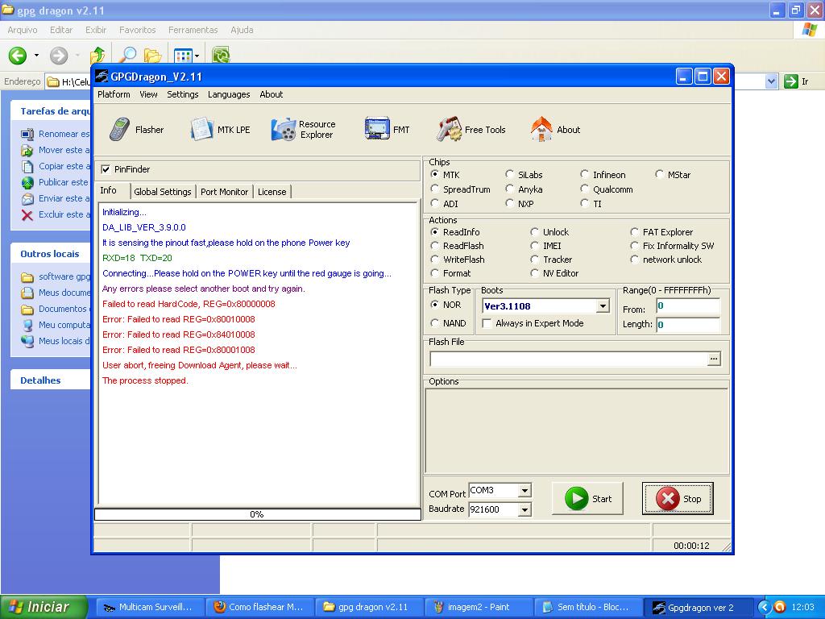Expand the Boots version dropdown
The image size is (825, 619).
(603, 305)
